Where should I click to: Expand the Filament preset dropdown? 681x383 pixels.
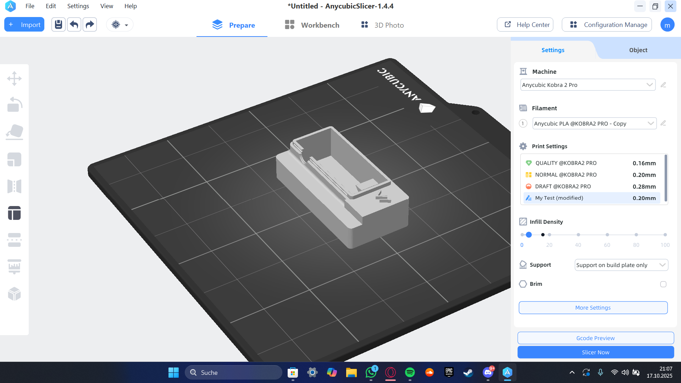(x=594, y=123)
